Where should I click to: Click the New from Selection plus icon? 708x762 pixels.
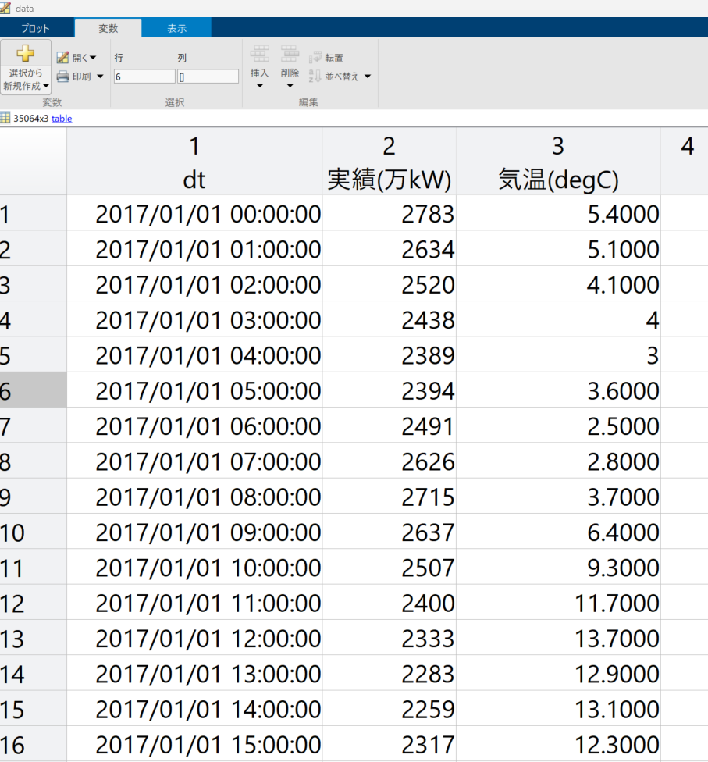click(25, 53)
